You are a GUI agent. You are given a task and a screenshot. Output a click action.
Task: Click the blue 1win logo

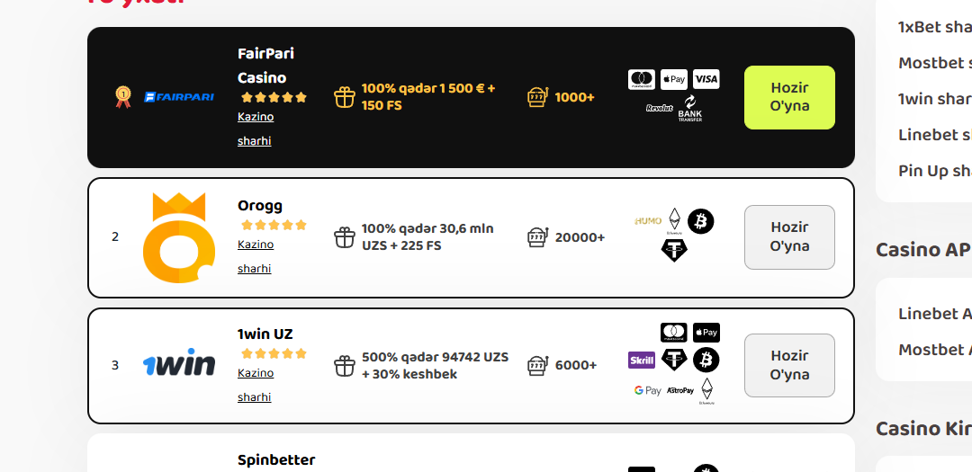pos(179,365)
